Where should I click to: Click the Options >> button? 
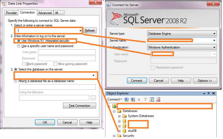[205, 81]
